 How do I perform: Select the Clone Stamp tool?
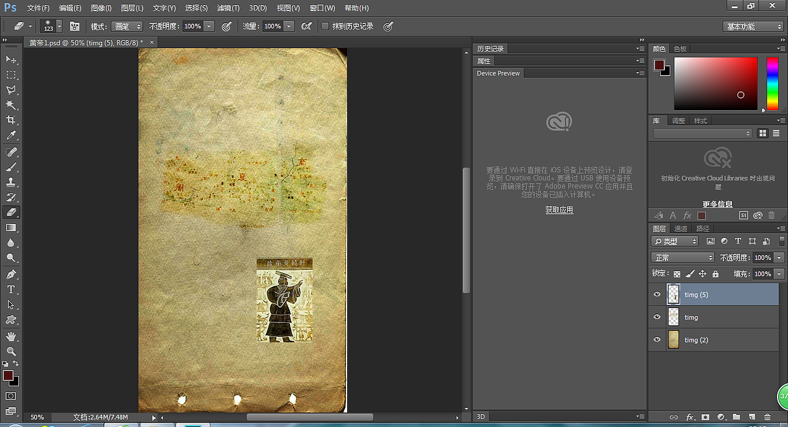pyautogui.click(x=11, y=182)
